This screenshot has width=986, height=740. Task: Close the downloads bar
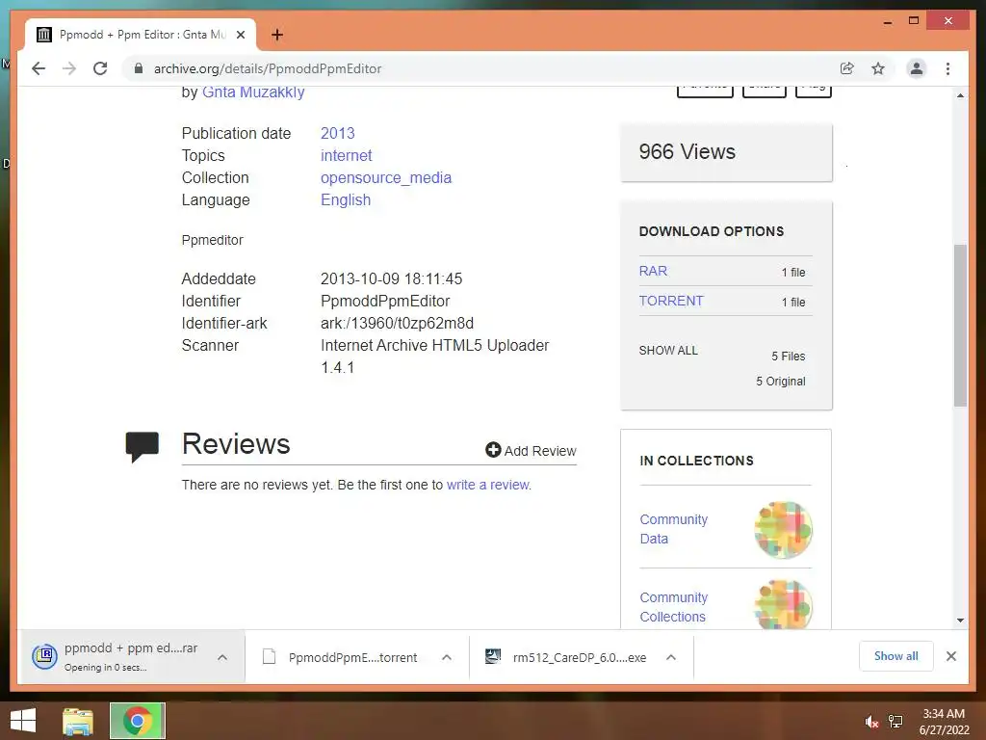(x=951, y=656)
